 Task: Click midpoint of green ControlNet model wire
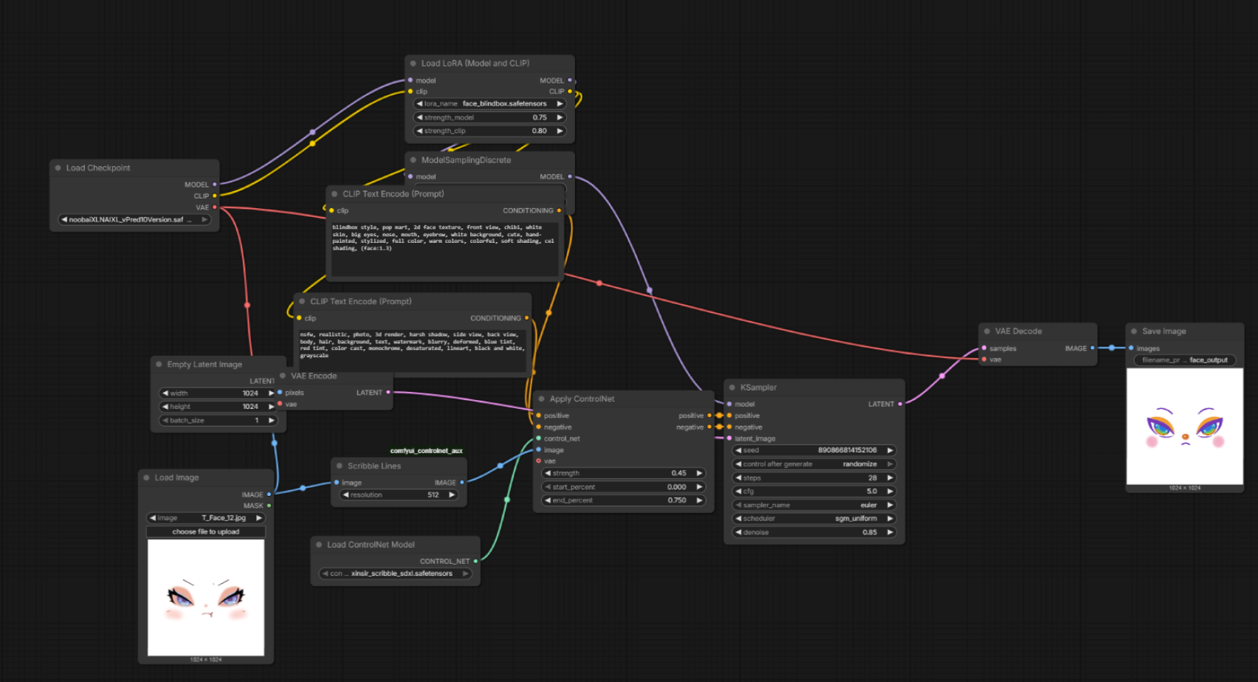506,500
